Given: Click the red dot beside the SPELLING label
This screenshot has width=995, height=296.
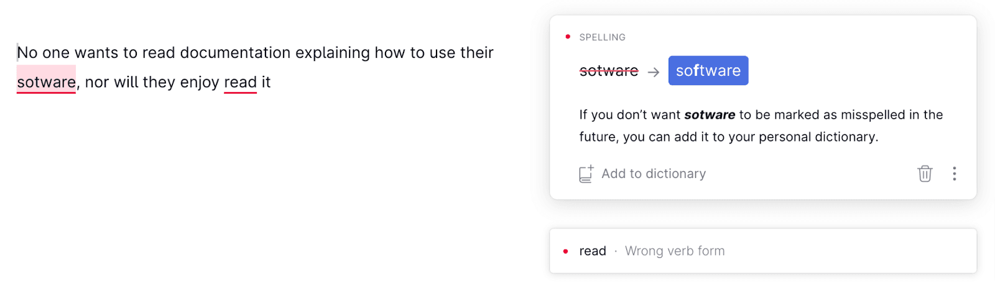Looking at the screenshot, I should tap(568, 37).
